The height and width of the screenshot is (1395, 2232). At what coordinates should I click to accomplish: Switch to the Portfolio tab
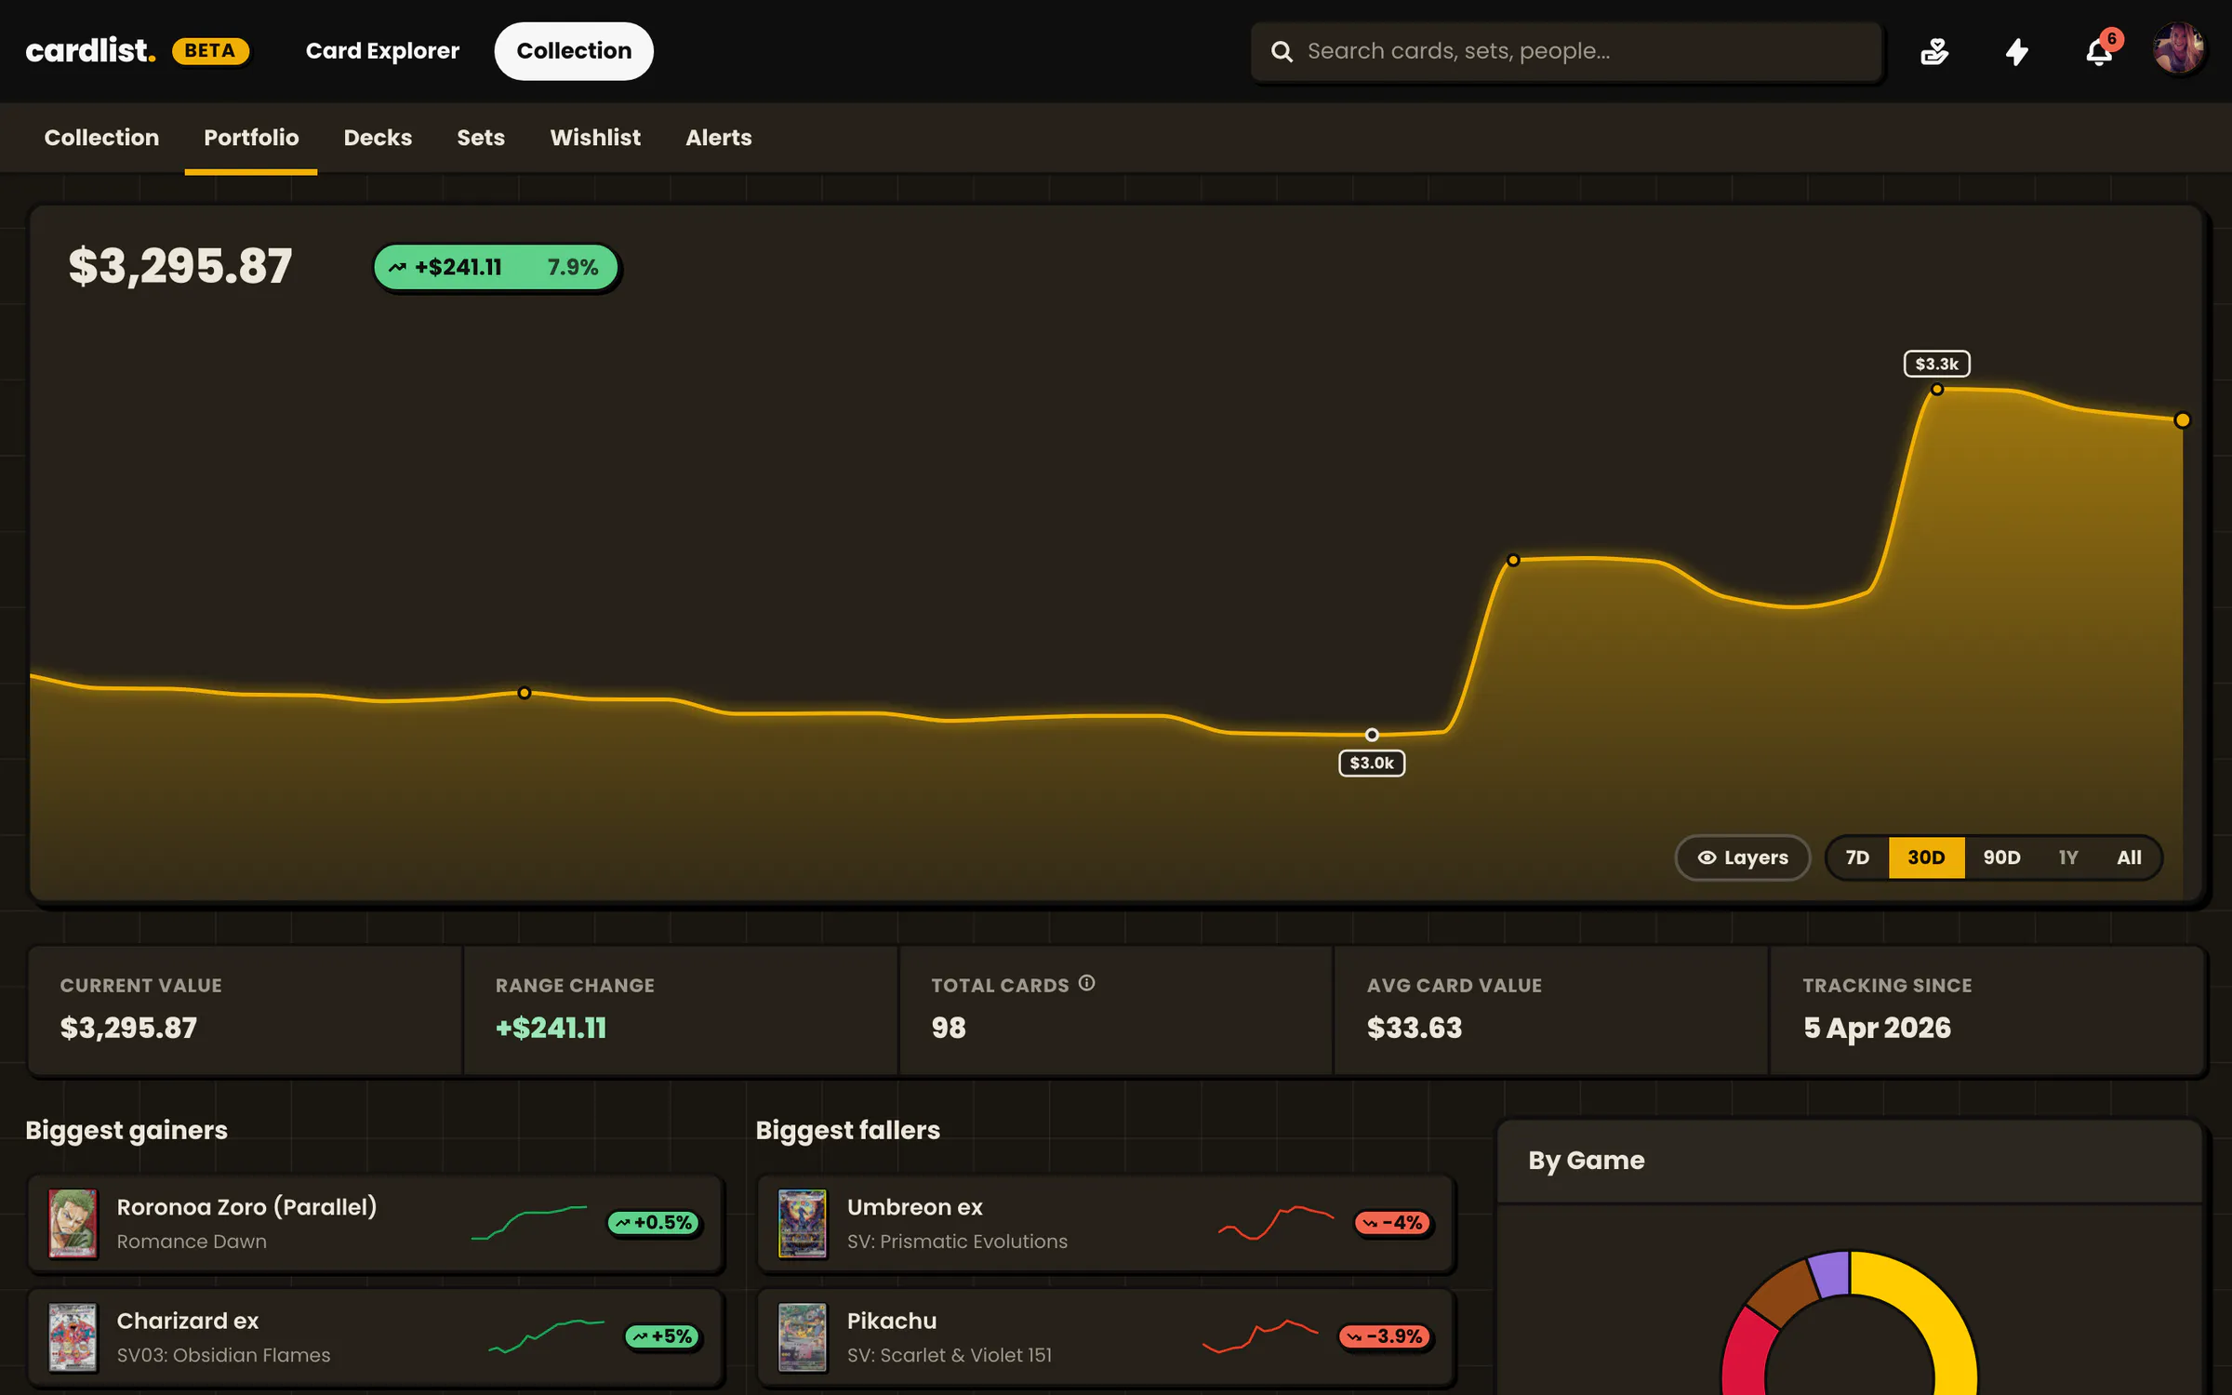tap(251, 138)
